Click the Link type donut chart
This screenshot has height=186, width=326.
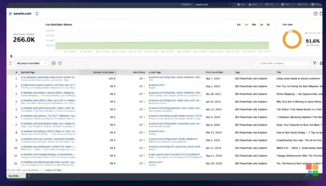pos(292,39)
